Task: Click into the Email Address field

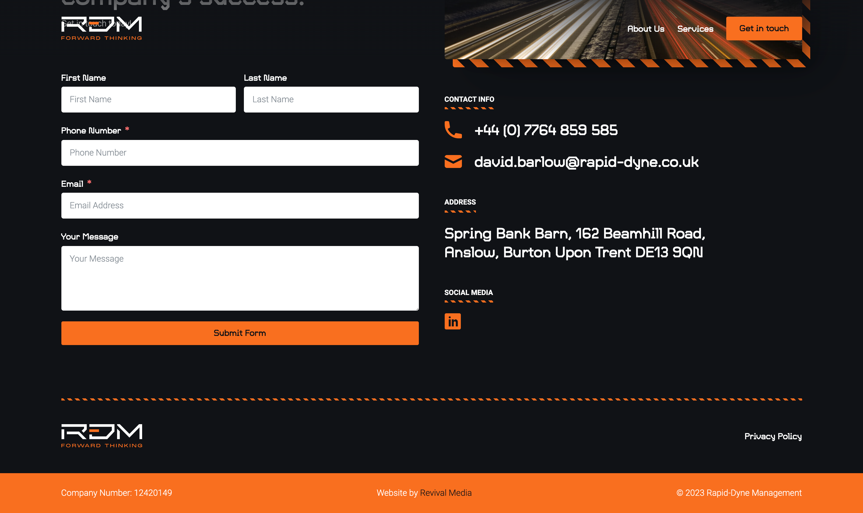Action: pos(240,206)
